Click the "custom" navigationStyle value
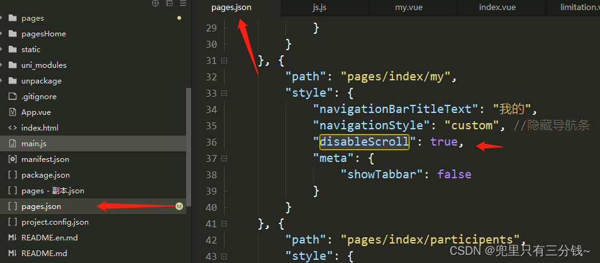 point(472,126)
